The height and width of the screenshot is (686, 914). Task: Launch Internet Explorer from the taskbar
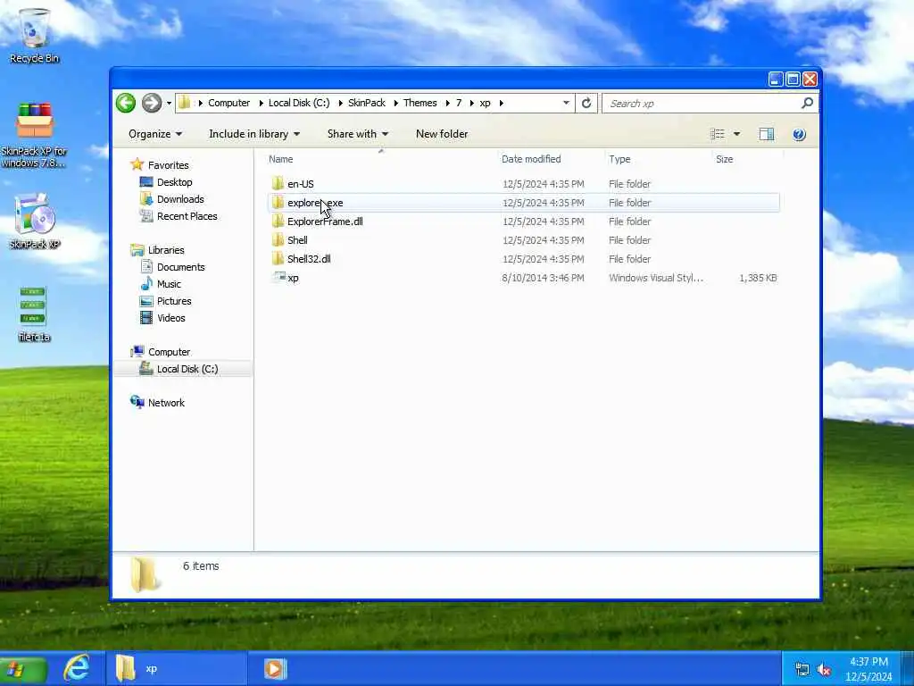[x=77, y=668]
